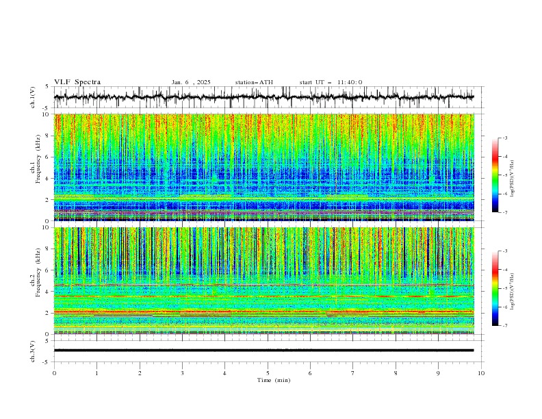
Task: Click the date 'Jan. 6 , 2025'
Action: coord(191,82)
